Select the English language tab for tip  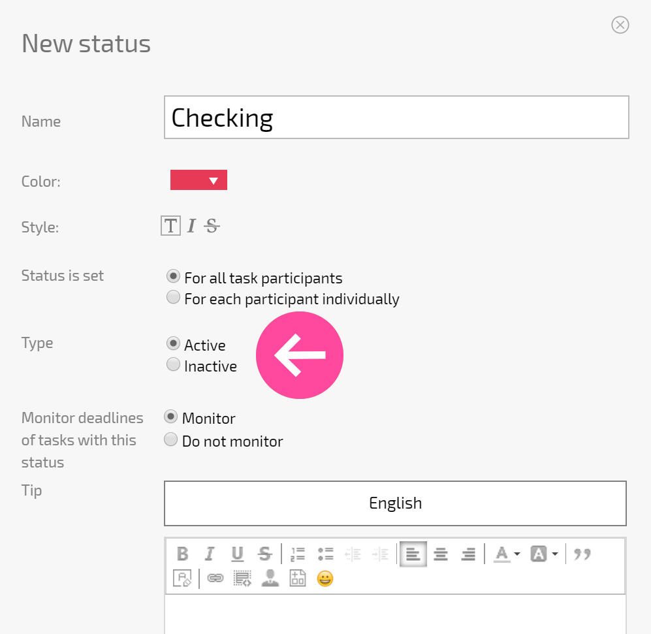395,503
